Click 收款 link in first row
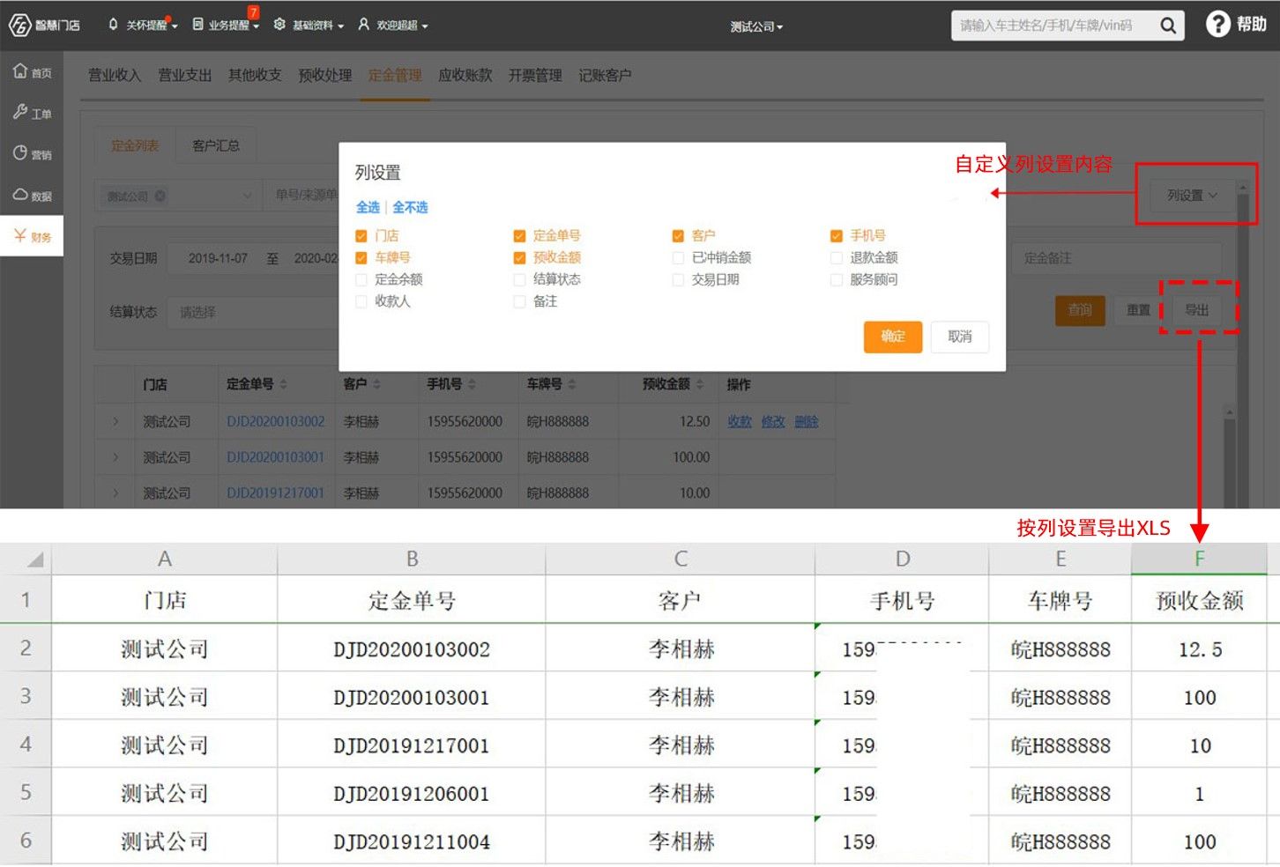The image size is (1280, 867). coord(740,422)
